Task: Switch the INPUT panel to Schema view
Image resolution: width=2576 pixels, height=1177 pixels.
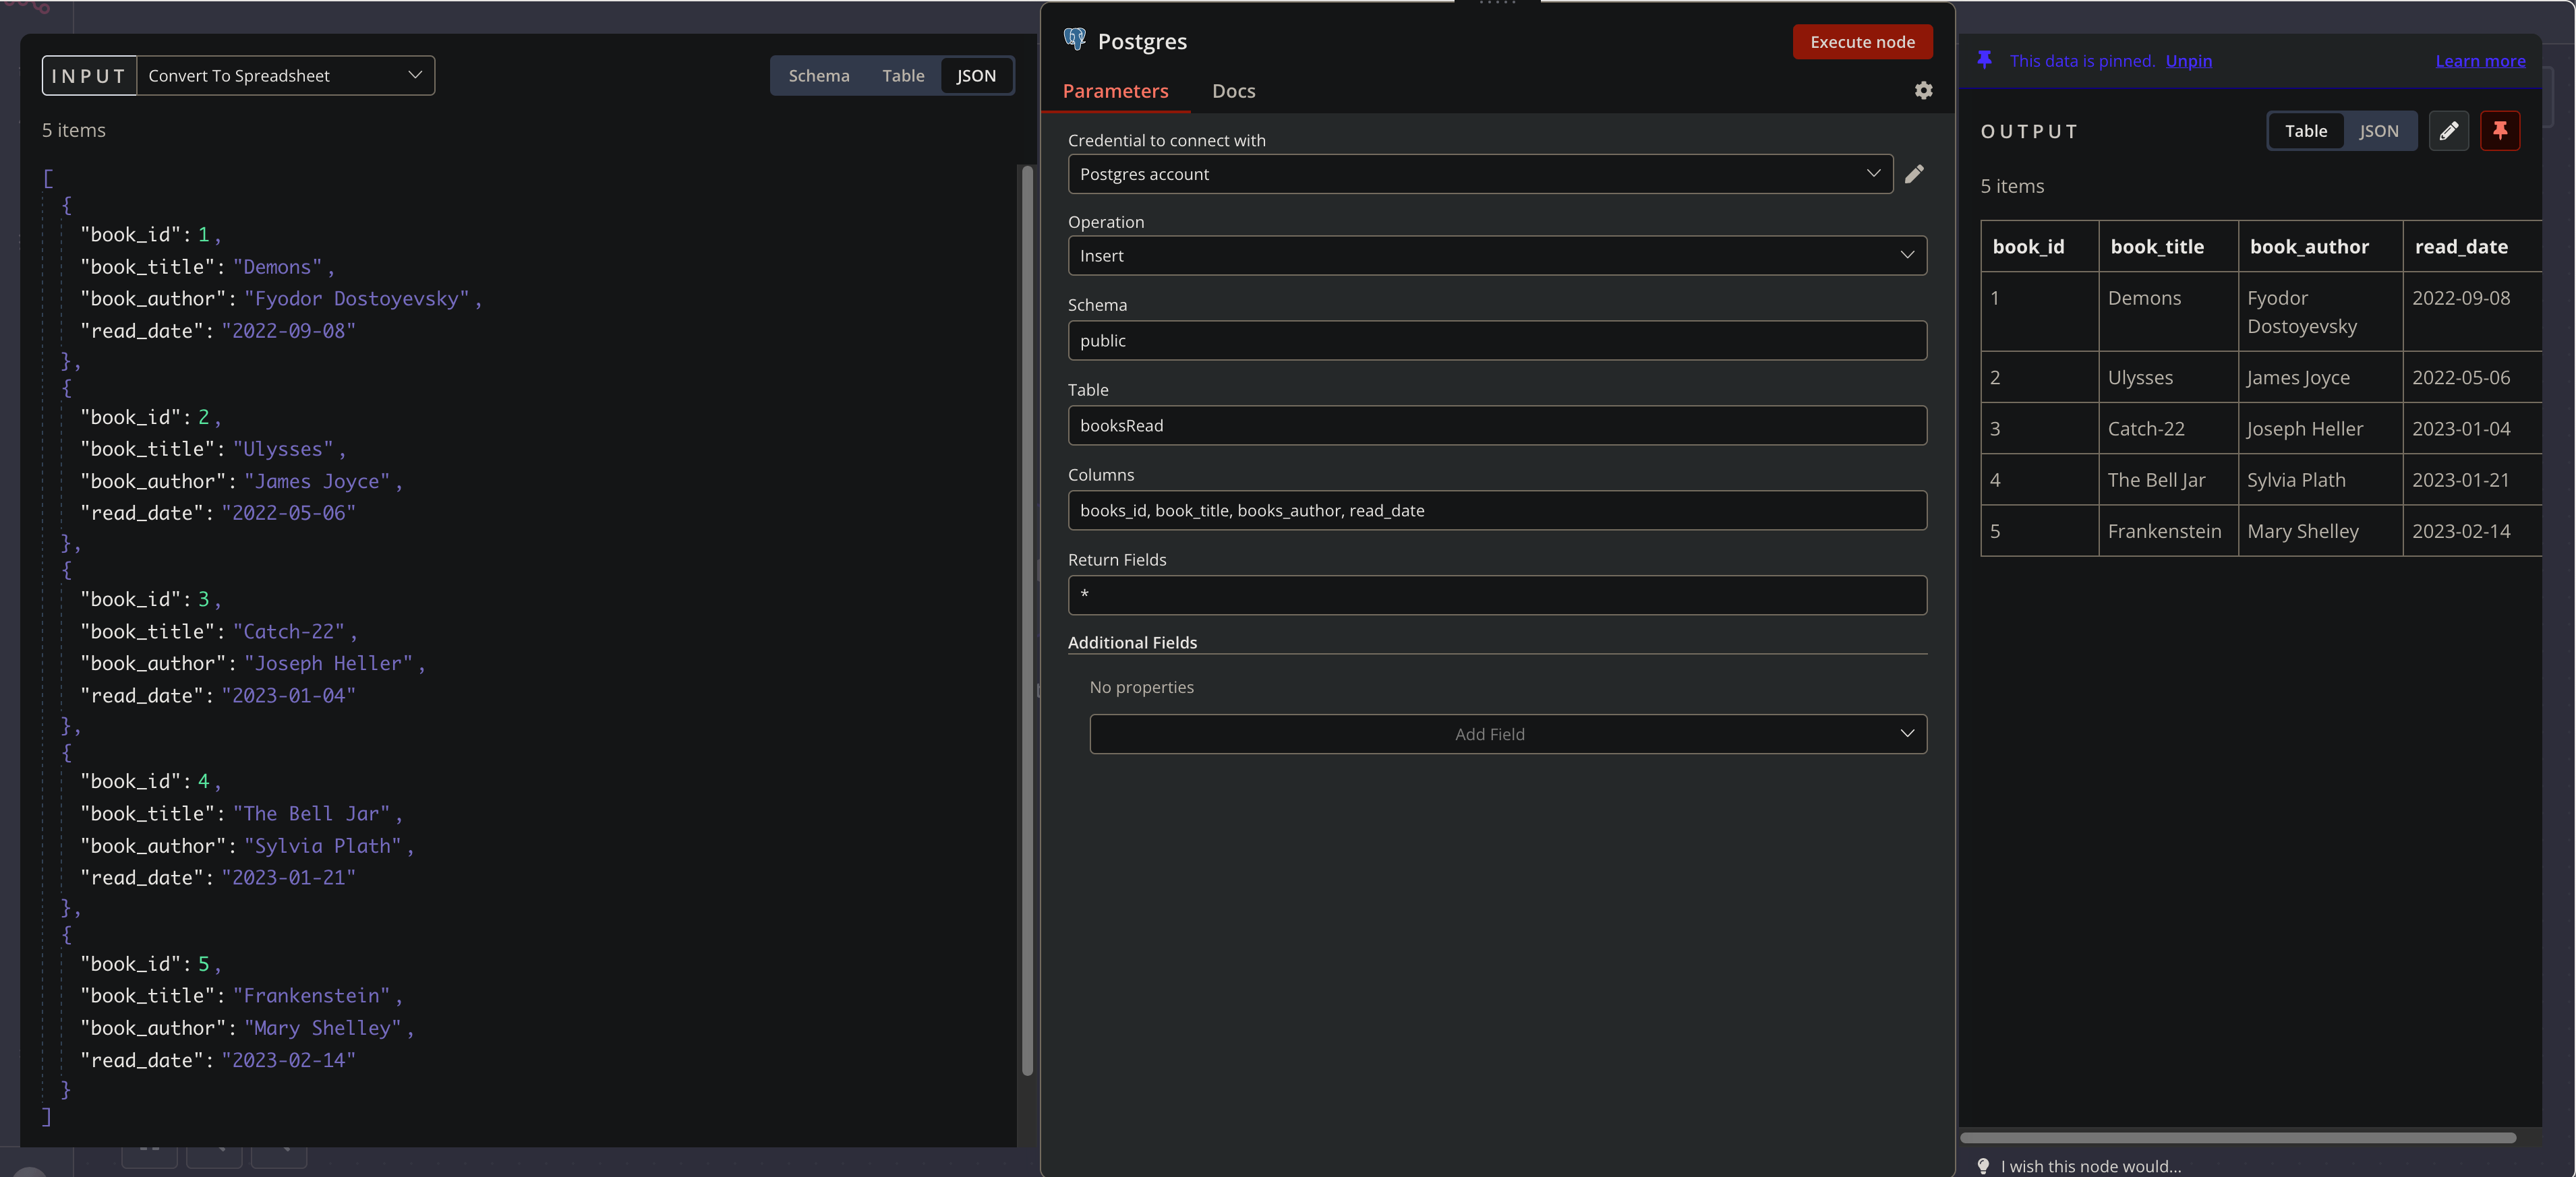Action: (818, 75)
